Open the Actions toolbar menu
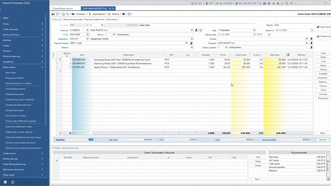331x186 pixels. tap(116, 14)
